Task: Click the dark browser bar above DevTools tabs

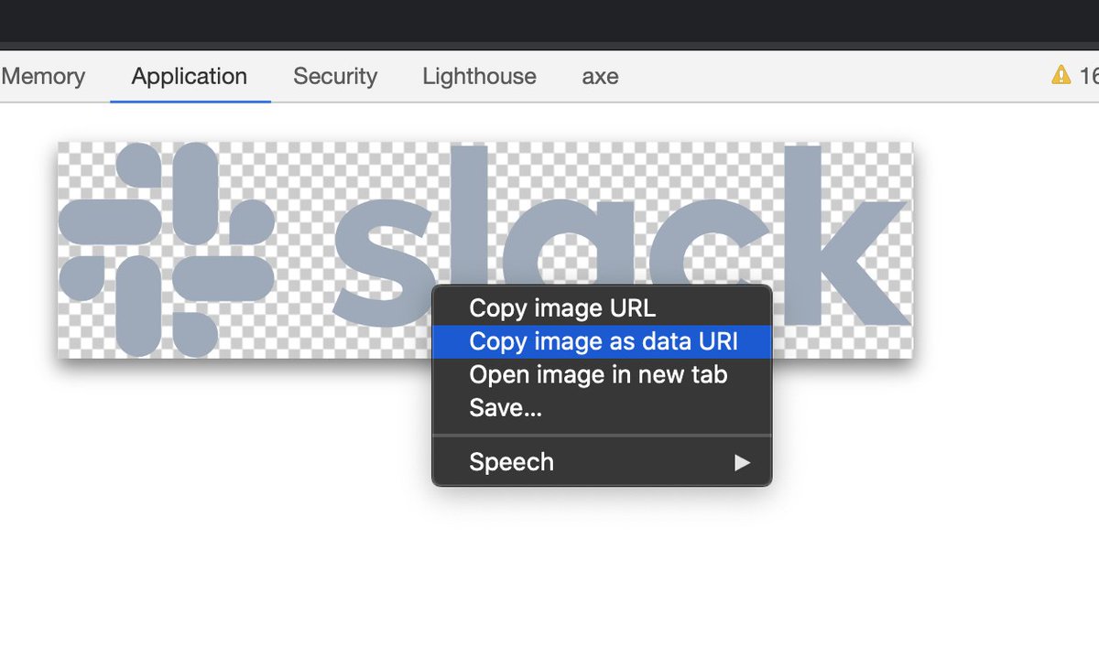Action: click(x=549, y=20)
